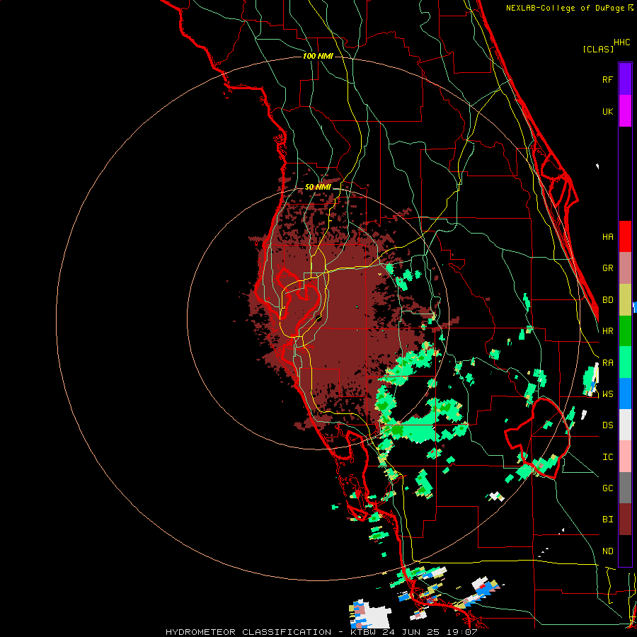Click the ND black legend swatch
The height and width of the screenshot is (637, 637).
[x=625, y=551]
